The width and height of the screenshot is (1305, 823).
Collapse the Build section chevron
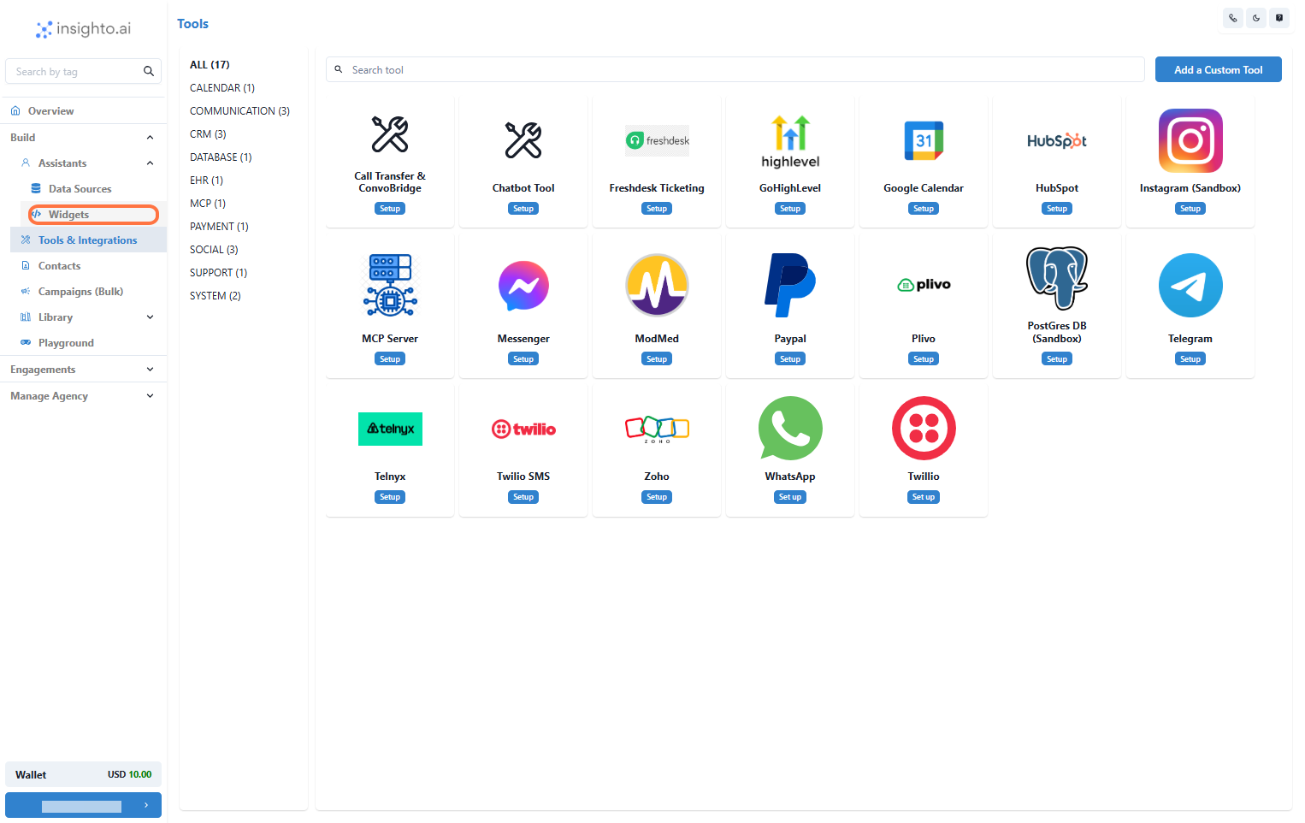151,138
